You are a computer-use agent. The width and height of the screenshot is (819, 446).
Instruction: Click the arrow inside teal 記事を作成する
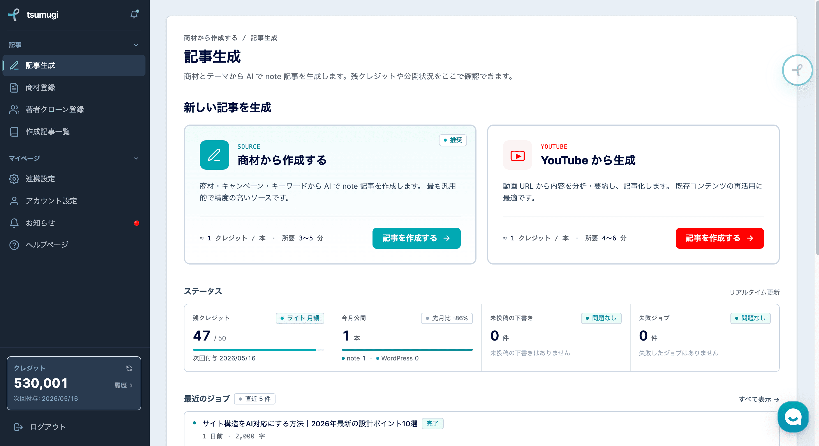(447, 238)
